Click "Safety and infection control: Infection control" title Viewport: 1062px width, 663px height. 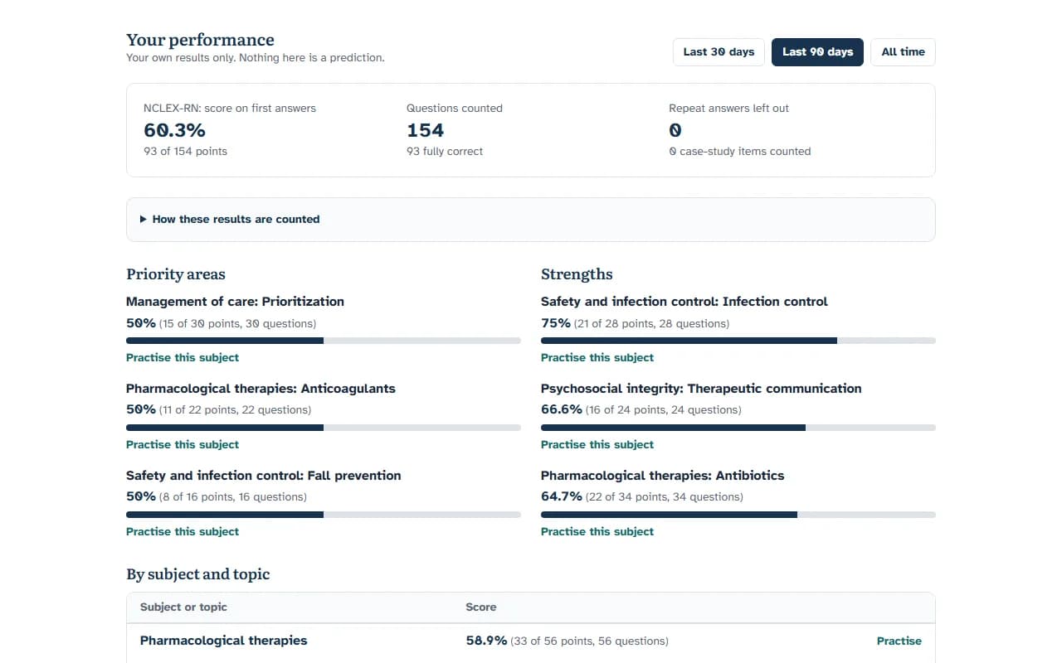684,302
